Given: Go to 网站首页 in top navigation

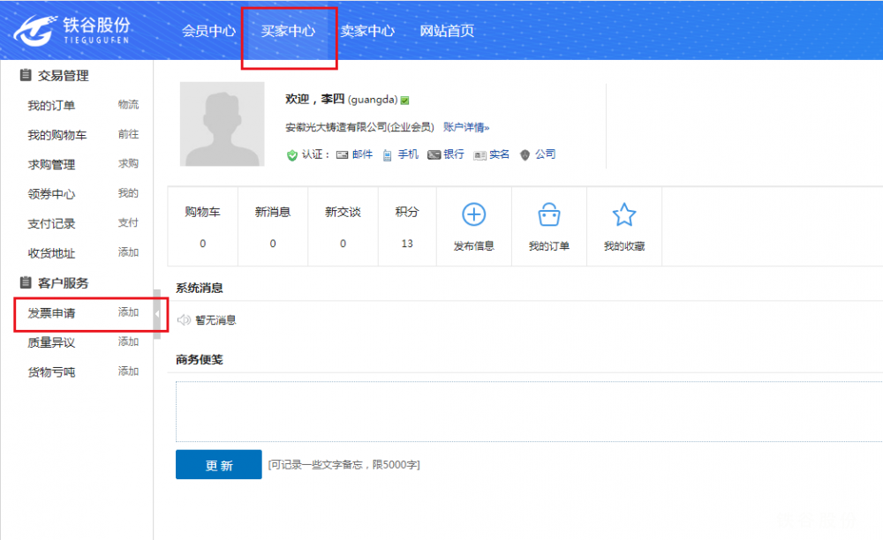Looking at the screenshot, I should tap(447, 31).
